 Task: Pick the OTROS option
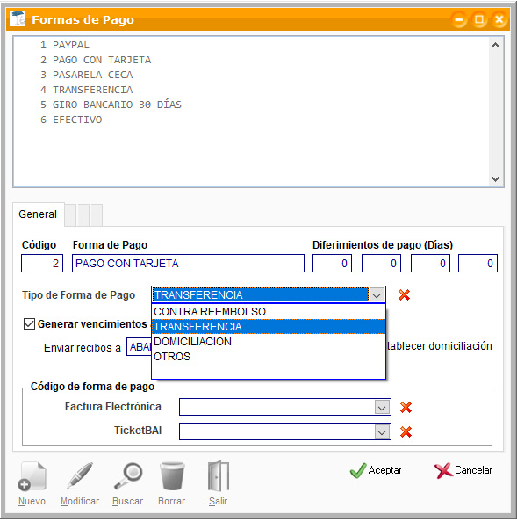pos(269,357)
